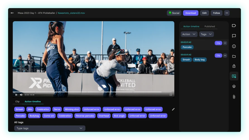Click the paperclip attachments icon
This screenshot has width=249, height=140.
coord(234,97)
